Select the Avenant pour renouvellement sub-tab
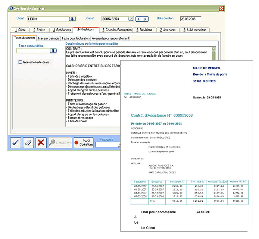This screenshot has height=239, width=259. coord(110,38)
